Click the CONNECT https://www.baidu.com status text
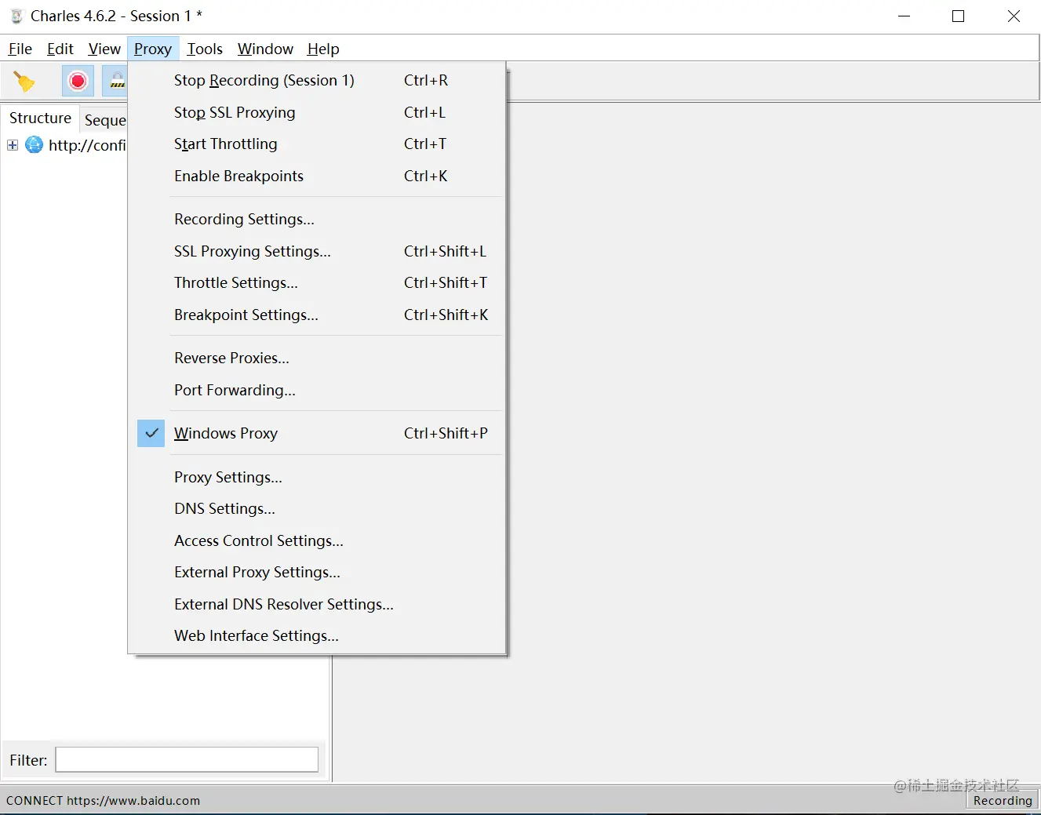The height and width of the screenshot is (815, 1041). (103, 800)
